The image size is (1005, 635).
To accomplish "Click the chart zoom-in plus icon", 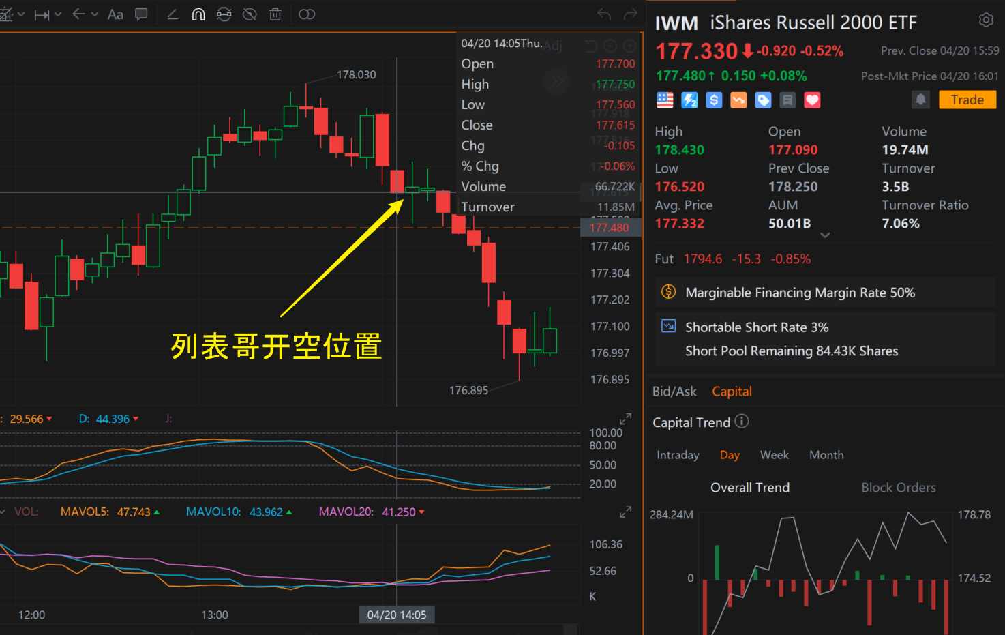I will [630, 46].
